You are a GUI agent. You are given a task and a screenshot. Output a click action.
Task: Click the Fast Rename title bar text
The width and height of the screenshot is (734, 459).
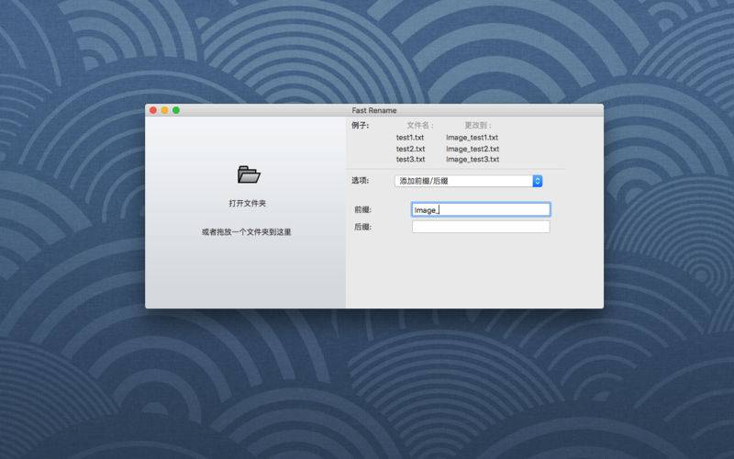pyautogui.click(x=374, y=110)
